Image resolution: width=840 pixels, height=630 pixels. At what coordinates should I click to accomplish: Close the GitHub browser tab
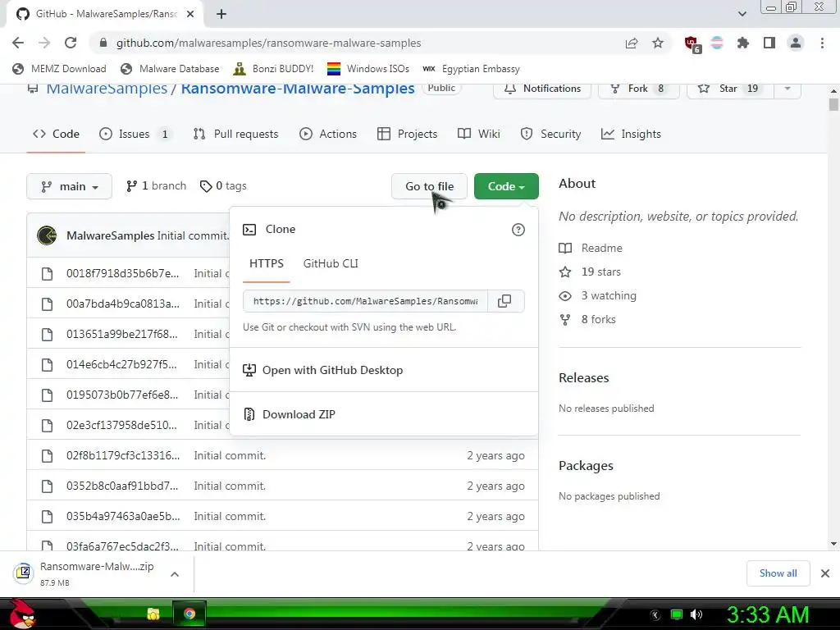tap(190, 14)
